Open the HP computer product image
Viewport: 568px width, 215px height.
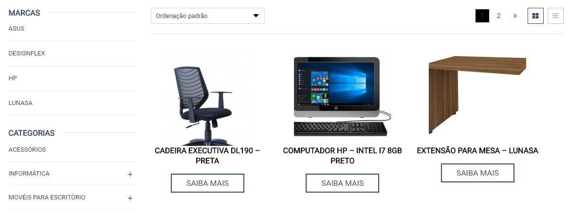click(342, 96)
